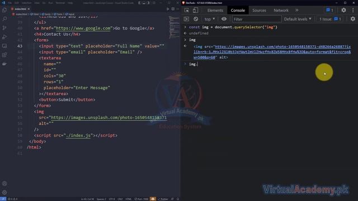This screenshot has width=358, height=201.
Task: Open the VS Code Explorer icon
Action: (4, 10)
